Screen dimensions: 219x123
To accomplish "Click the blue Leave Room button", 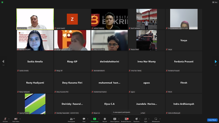I will pyautogui.click(x=212, y=120).
